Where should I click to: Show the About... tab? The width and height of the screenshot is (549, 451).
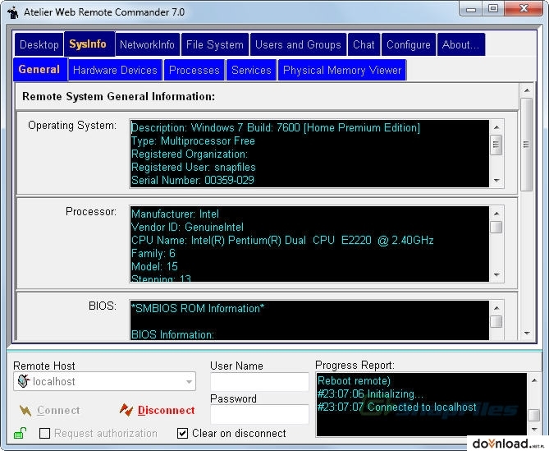click(461, 44)
